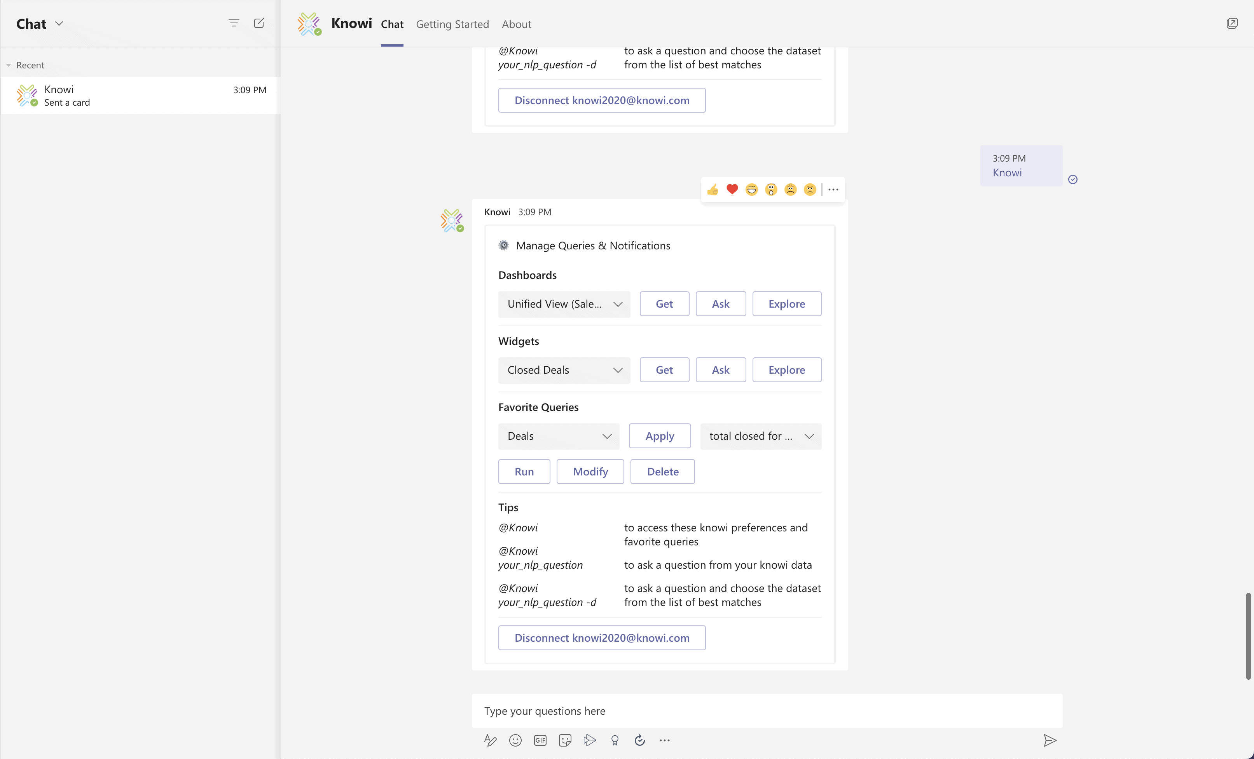1254x759 pixels.
Task: Click the sent 'Knowi' message bubble
Action: (x=1021, y=166)
